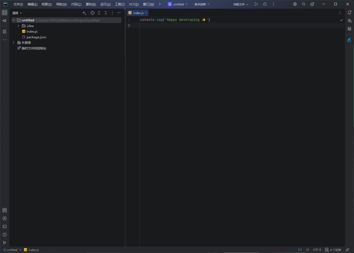354x253 pixels.
Task: Open the Notifications panel
Action: click(349, 12)
